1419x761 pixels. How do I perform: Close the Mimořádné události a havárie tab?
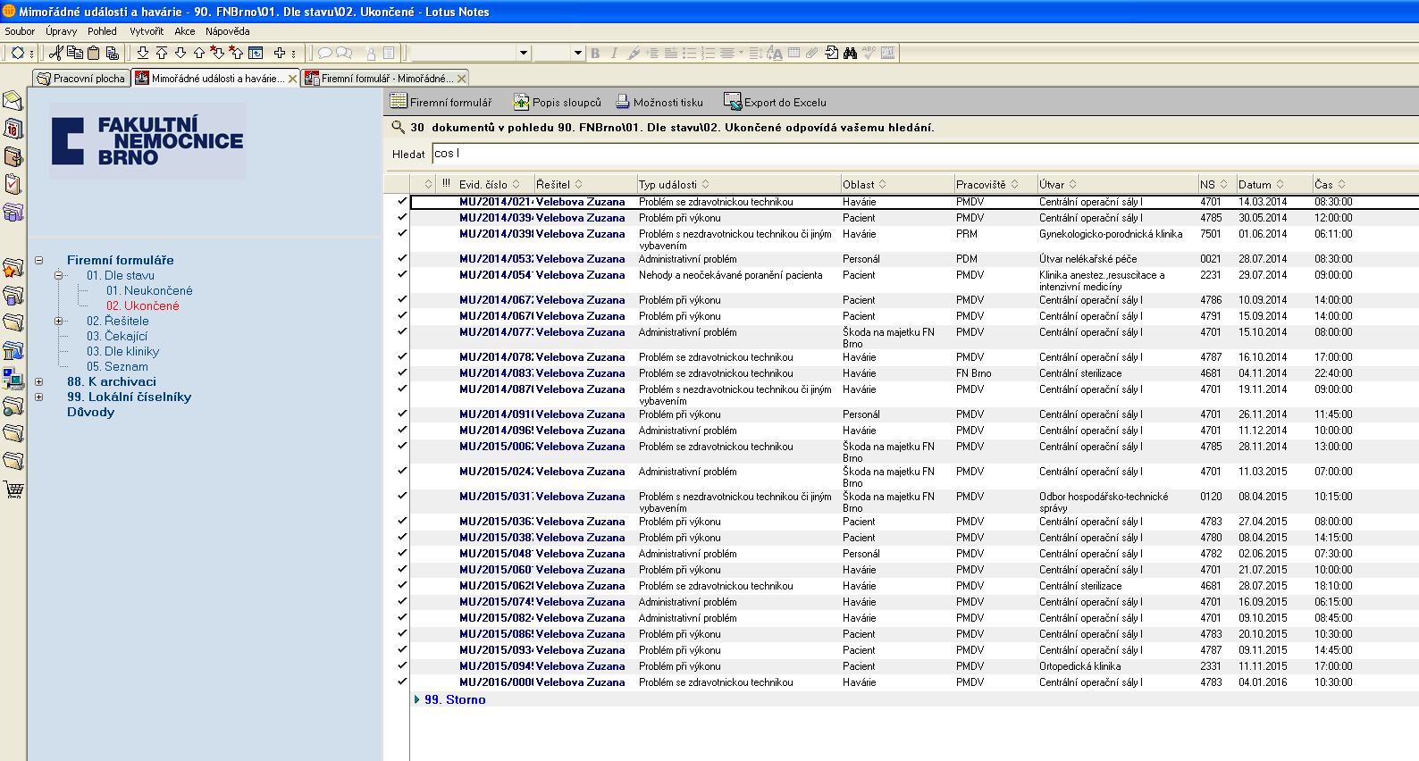tap(292, 79)
